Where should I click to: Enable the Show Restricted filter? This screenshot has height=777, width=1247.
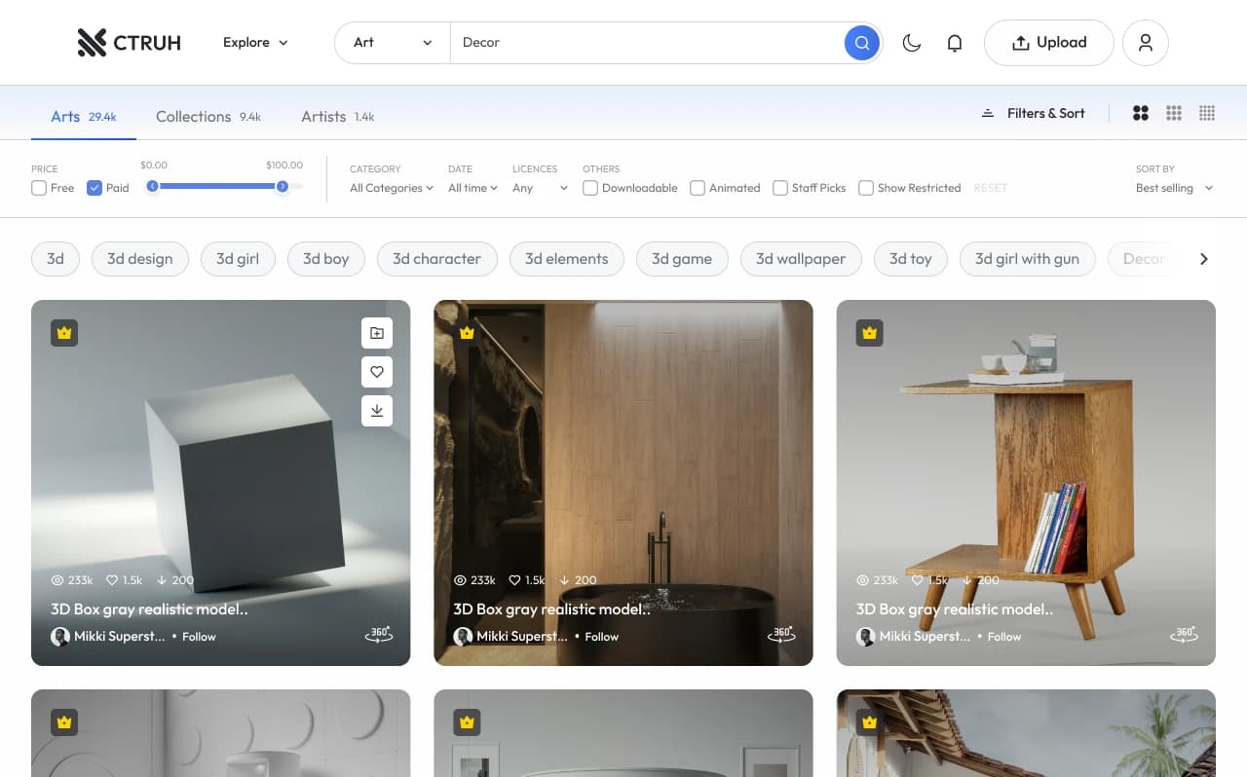pos(866,188)
